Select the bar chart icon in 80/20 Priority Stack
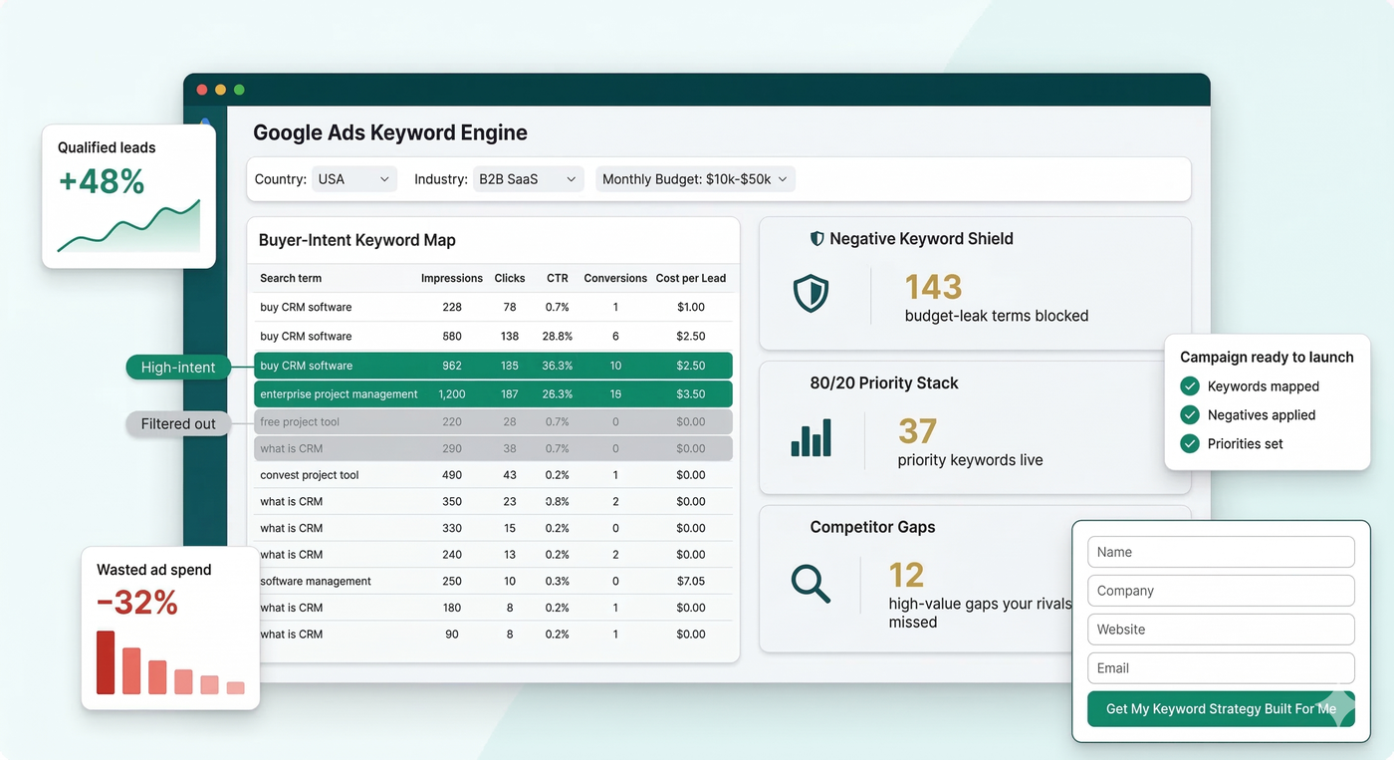 tap(813, 438)
